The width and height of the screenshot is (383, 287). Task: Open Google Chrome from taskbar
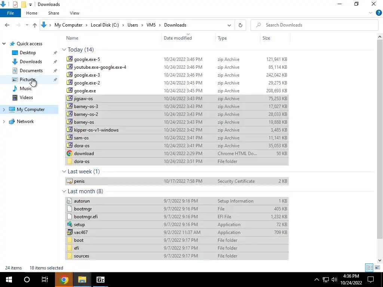tap(64, 280)
